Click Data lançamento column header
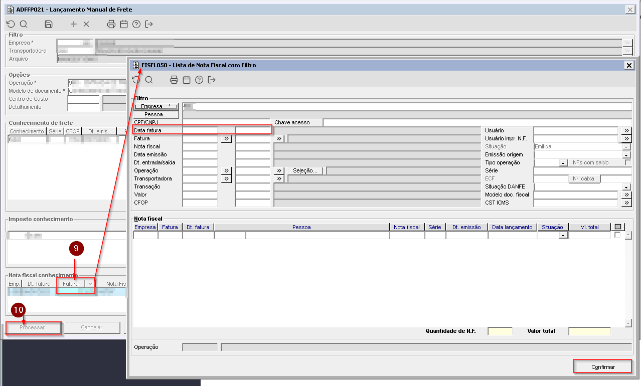 coord(512,227)
